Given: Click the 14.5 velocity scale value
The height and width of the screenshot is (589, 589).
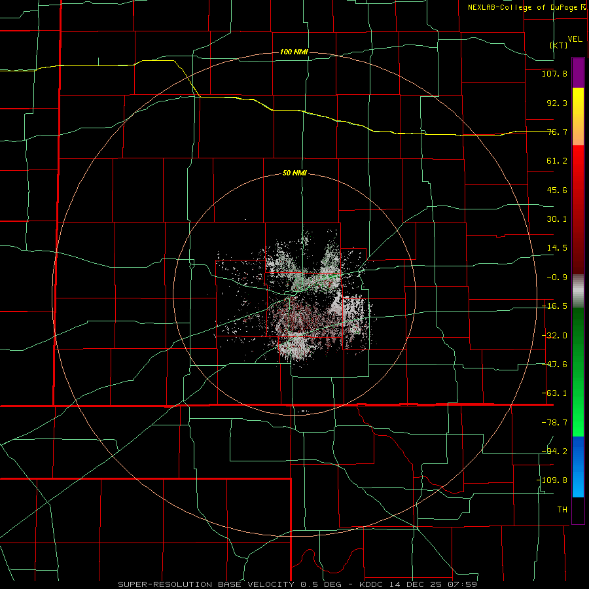Looking at the screenshot, I should click(557, 248).
